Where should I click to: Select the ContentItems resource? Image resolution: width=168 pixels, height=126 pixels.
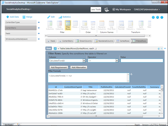point(21,28)
